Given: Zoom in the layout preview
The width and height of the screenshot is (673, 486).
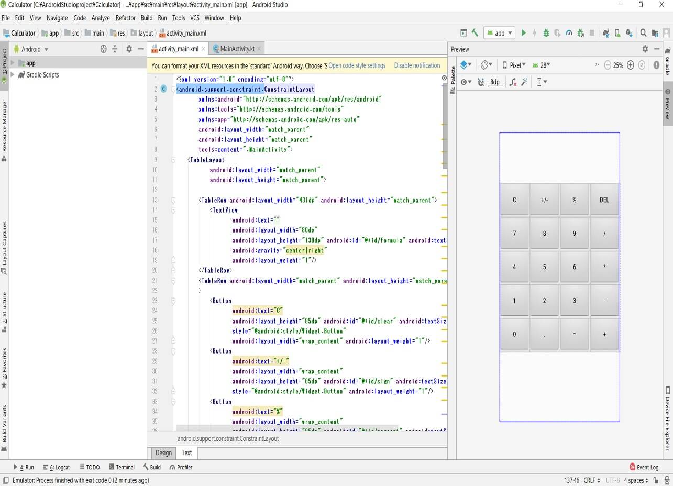Looking at the screenshot, I should click(x=631, y=65).
